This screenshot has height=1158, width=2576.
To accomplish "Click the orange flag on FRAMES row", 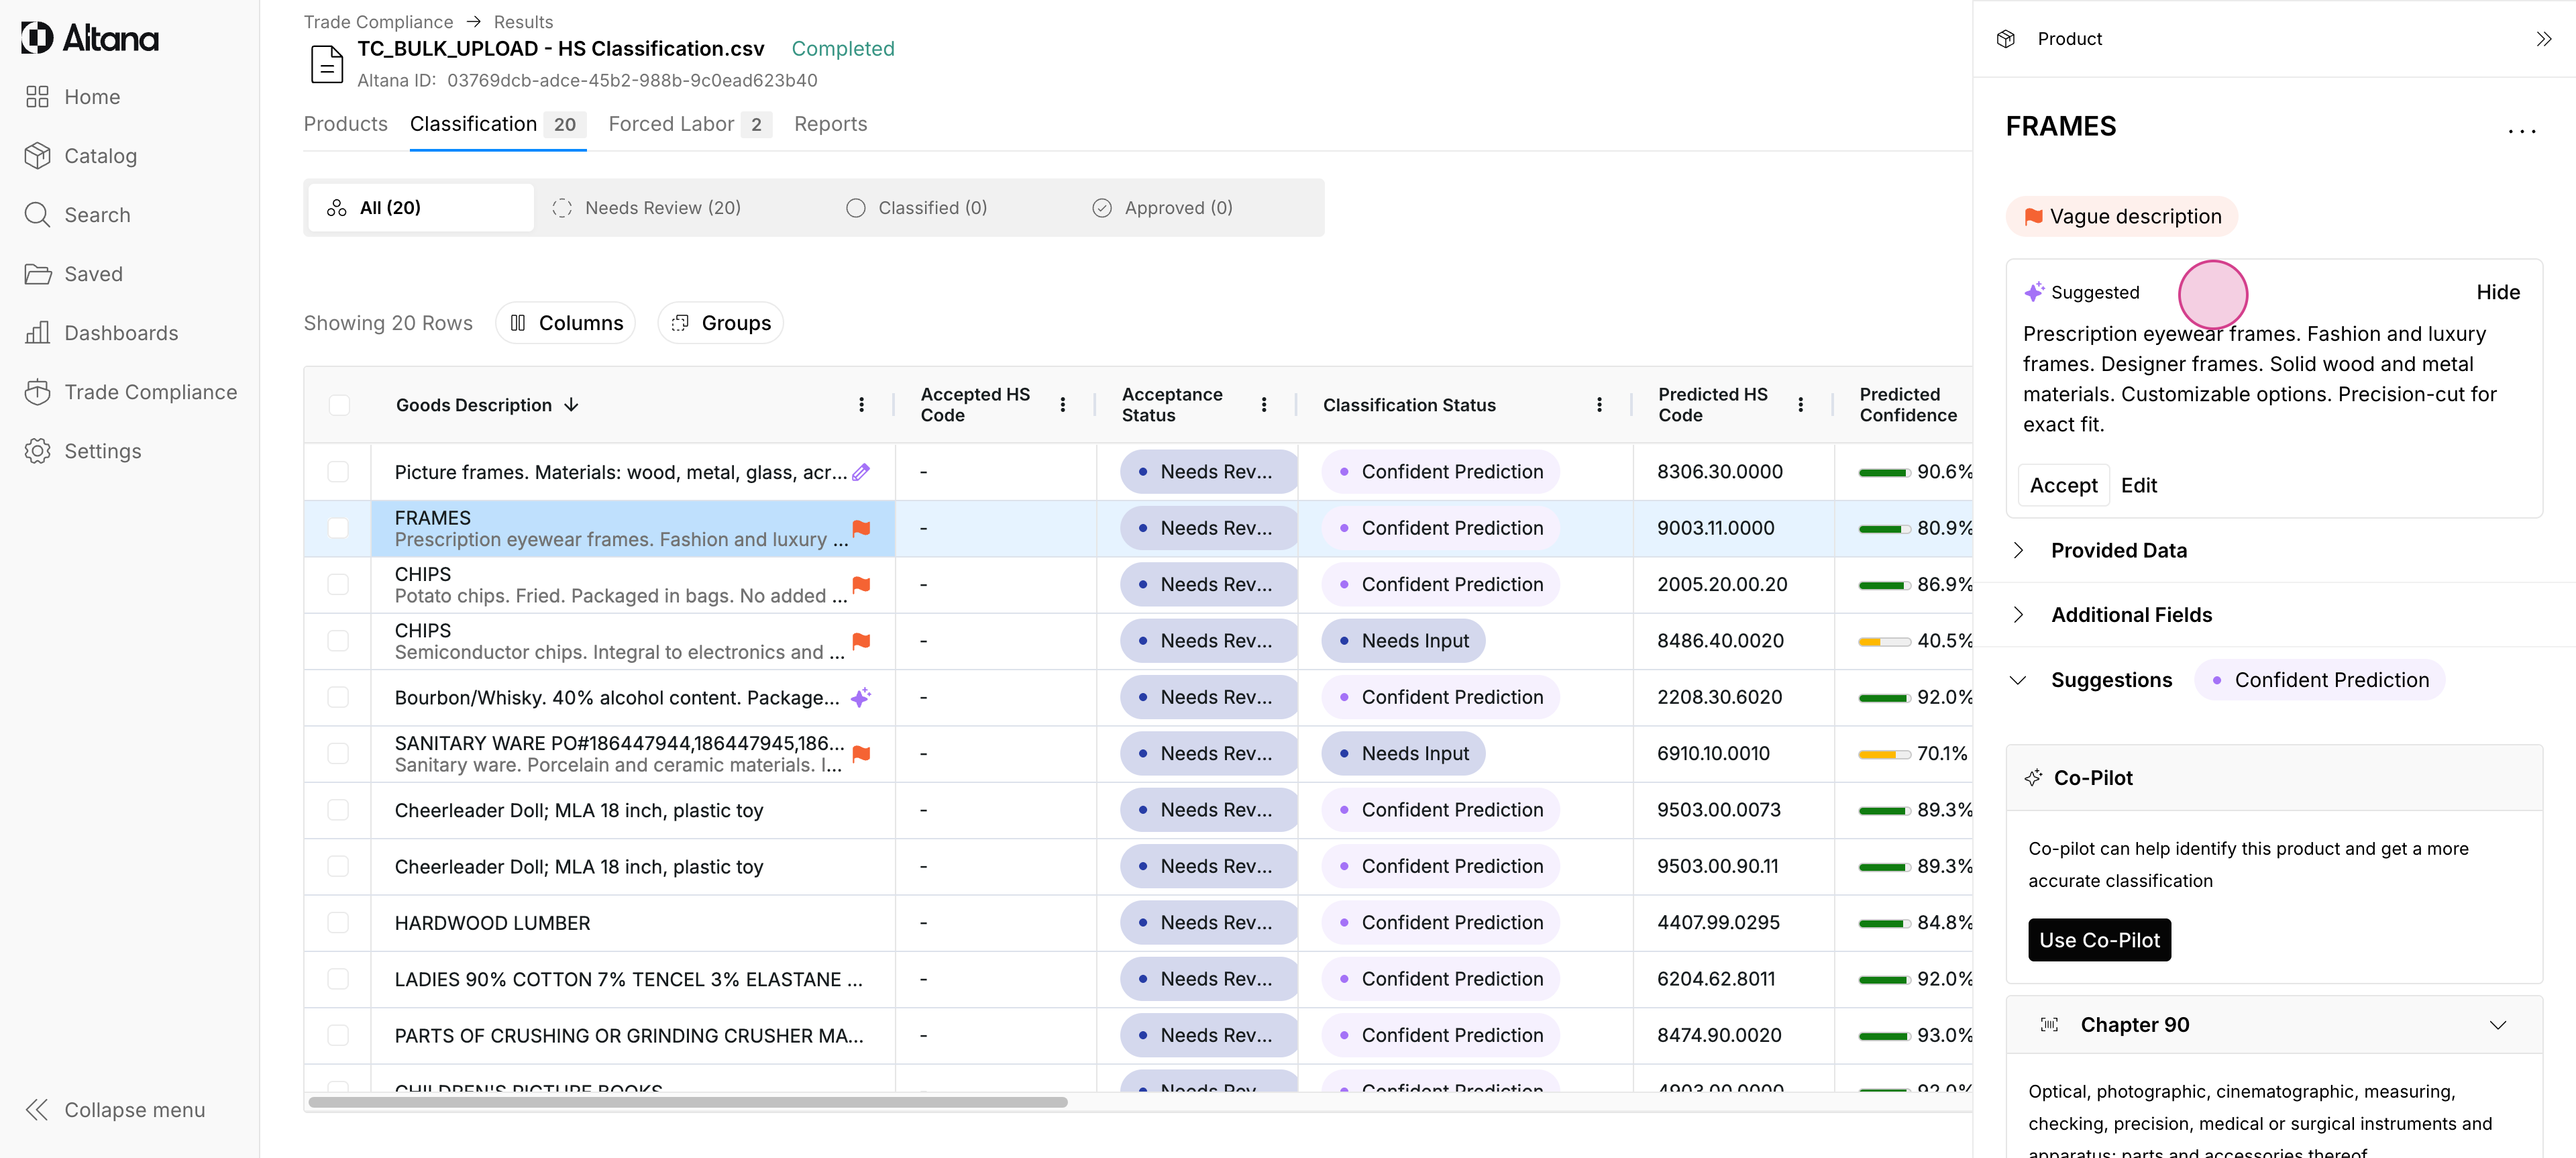I will coord(861,528).
